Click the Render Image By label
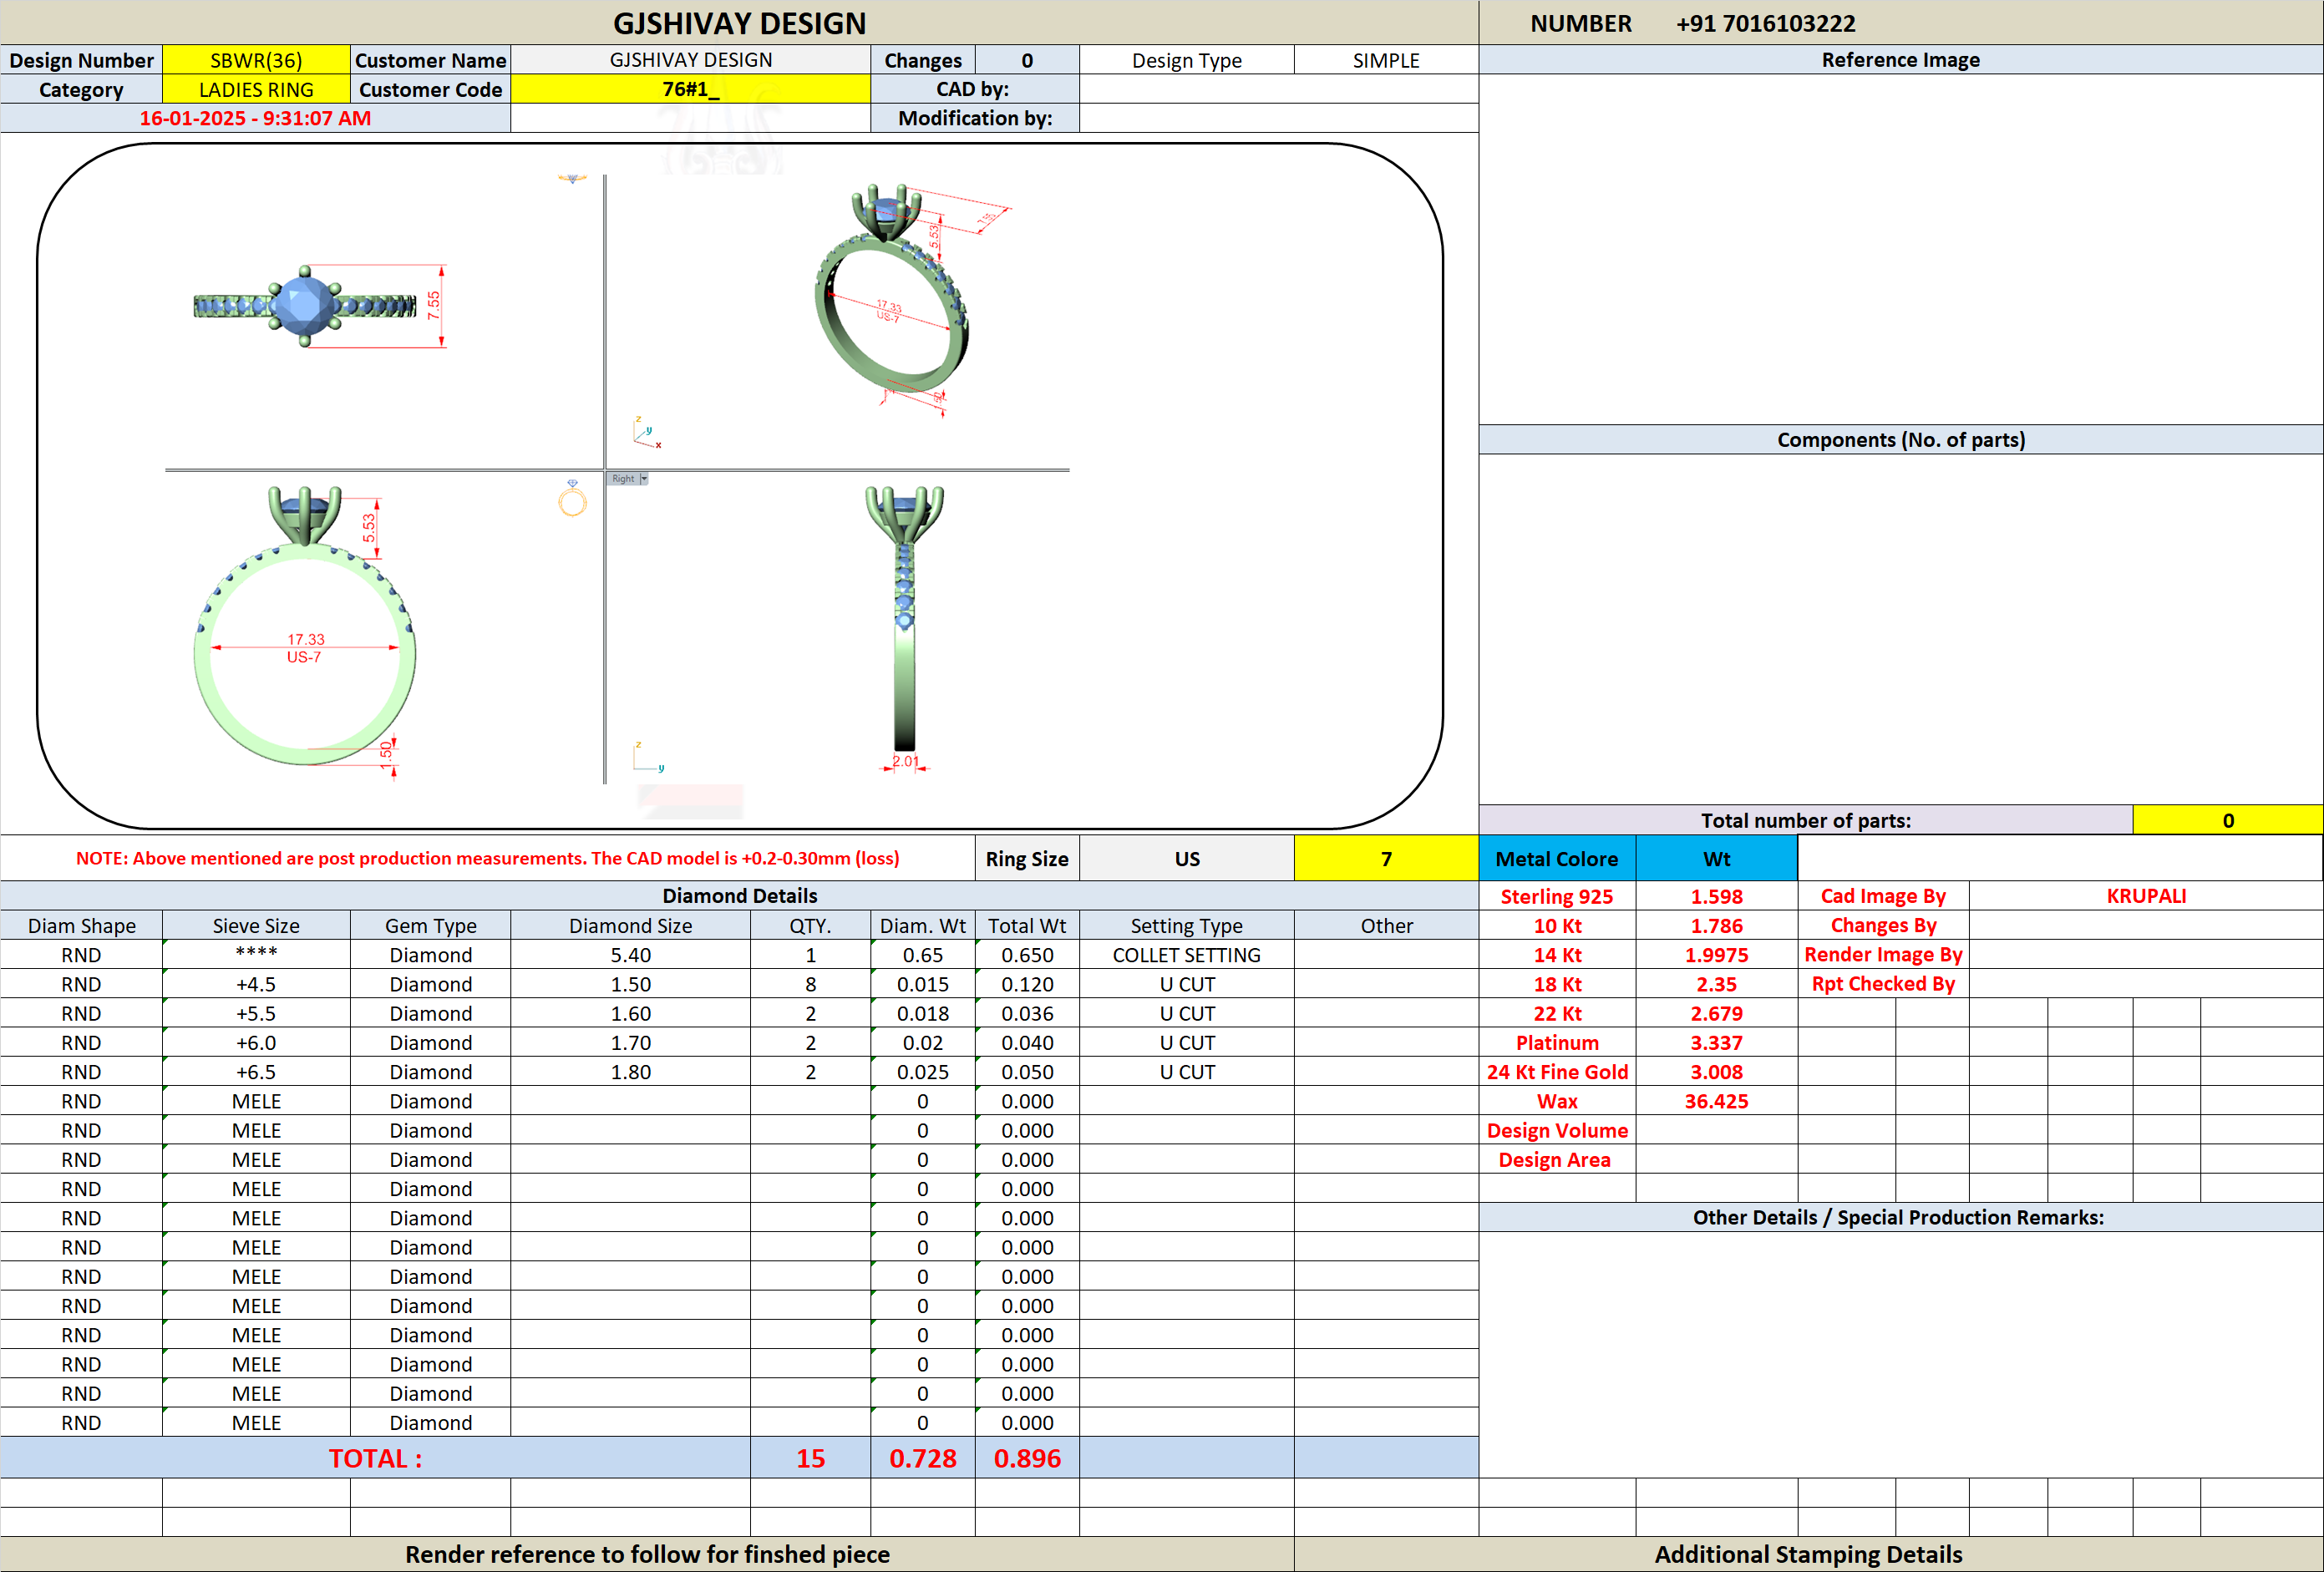The height and width of the screenshot is (1572, 2324). [1883, 955]
